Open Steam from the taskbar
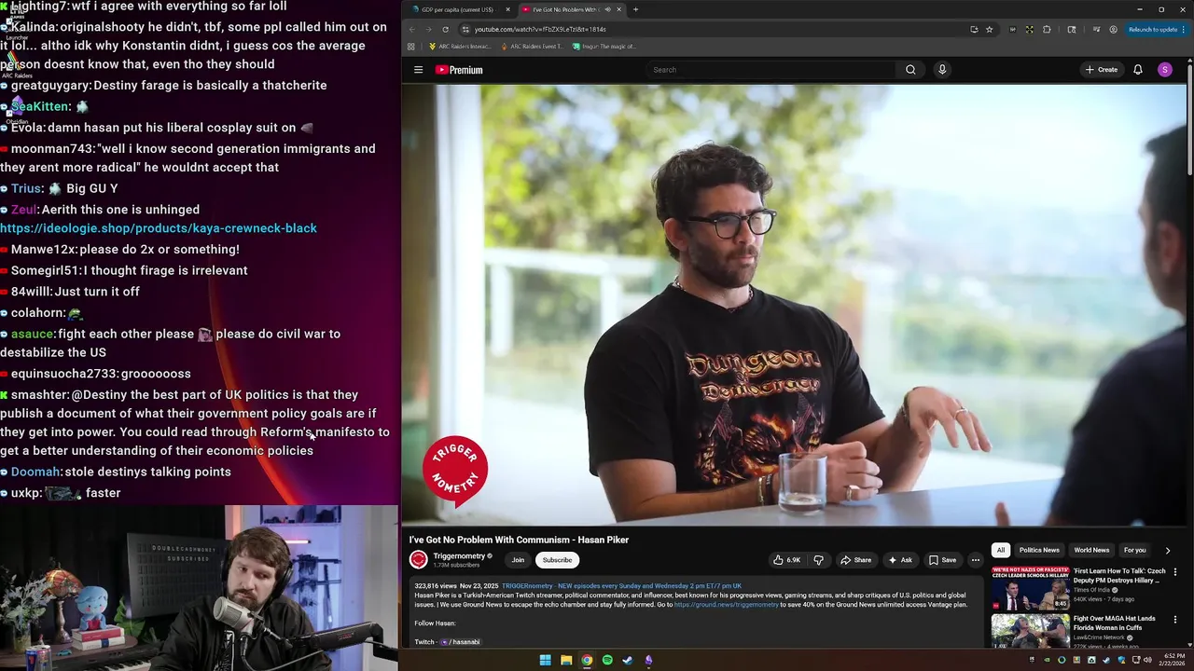 [628, 660]
